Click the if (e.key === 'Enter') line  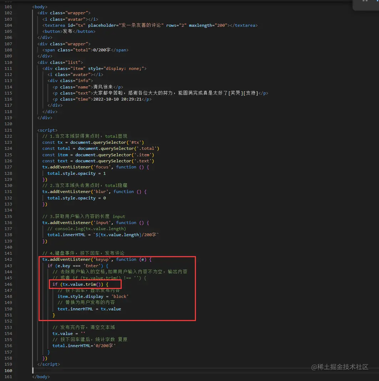point(78,266)
